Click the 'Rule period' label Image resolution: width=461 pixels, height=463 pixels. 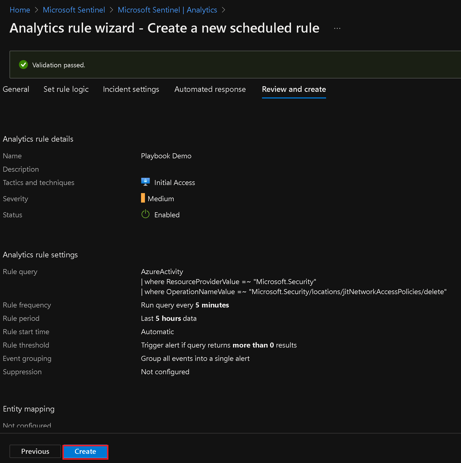(x=21, y=318)
